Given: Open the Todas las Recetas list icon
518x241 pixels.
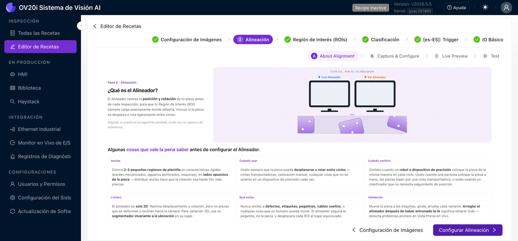Looking at the screenshot, I should pos(13,33).
